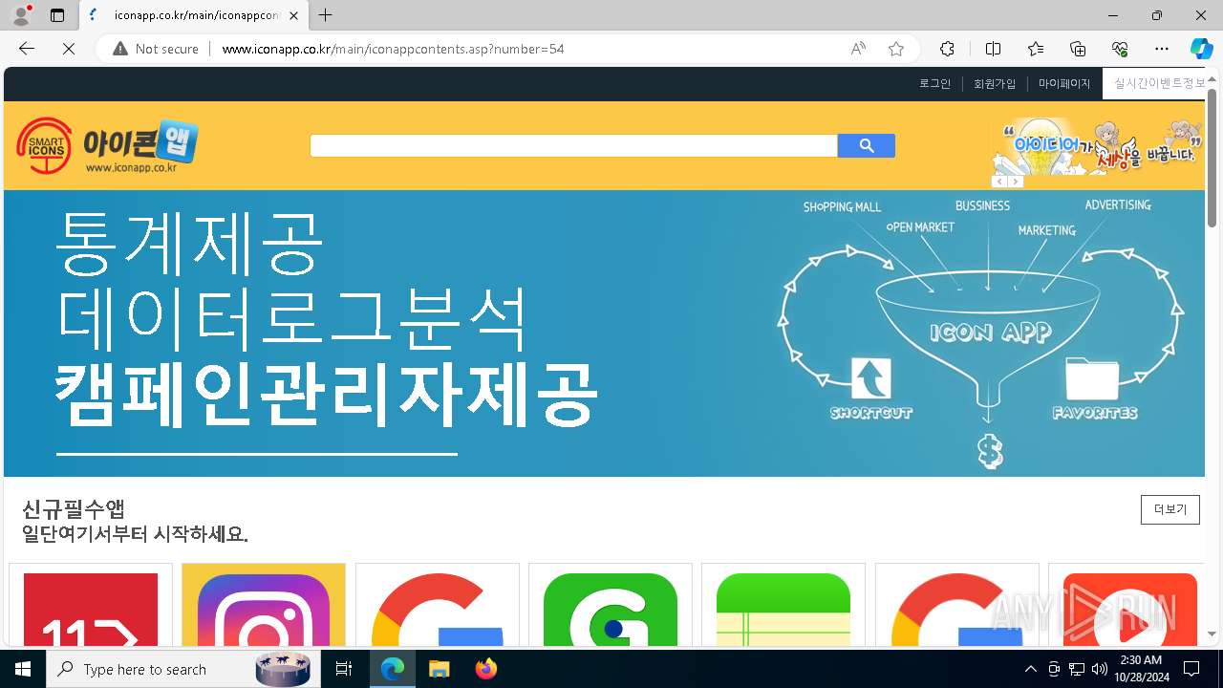Open the Favorites list icon
The width and height of the screenshot is (1223, 688).
pyautogui.click(x=1036, y=49)
